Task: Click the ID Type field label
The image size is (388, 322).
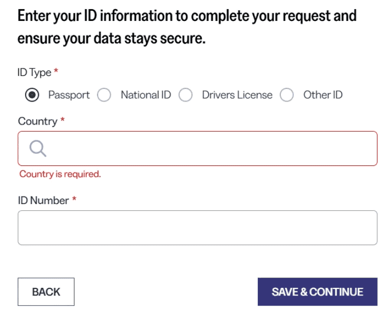Action: click(x=34, y=72)
